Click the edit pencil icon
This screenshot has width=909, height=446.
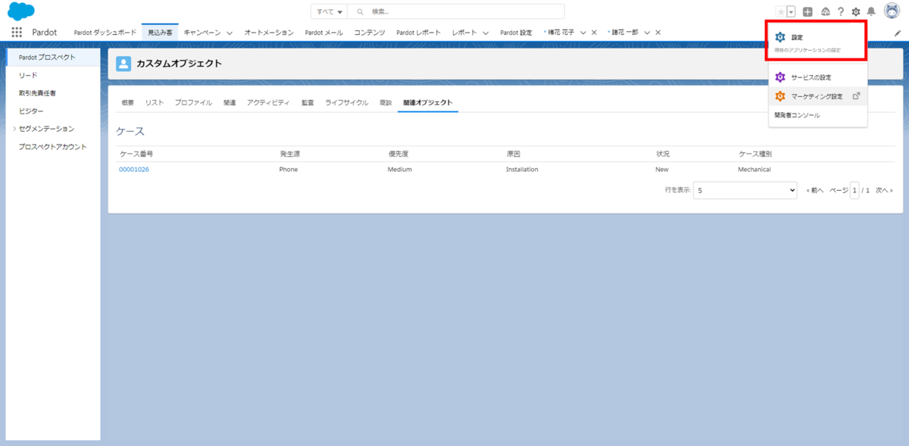click(897, 32)
